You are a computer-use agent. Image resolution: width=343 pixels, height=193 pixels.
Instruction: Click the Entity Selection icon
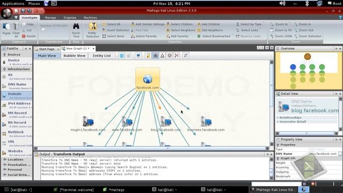(93, 26)
